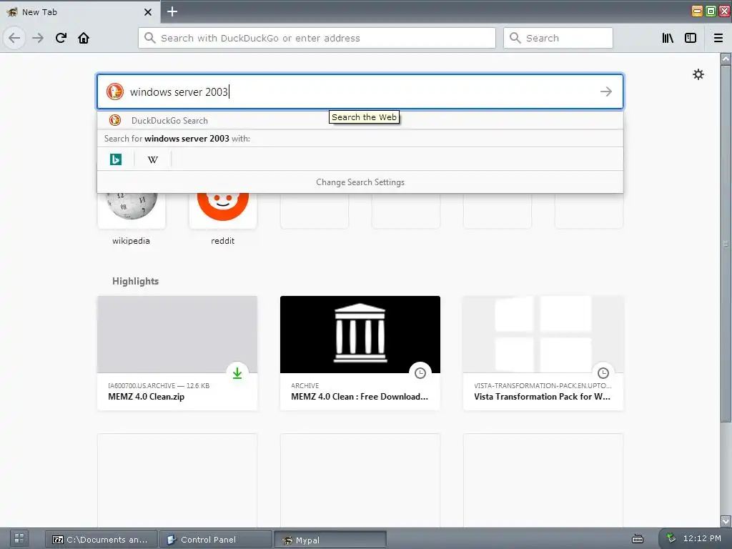This screenshot has width=732, height=549.
Task: Minimize the Mypal browser window
Action: (696, 11)
